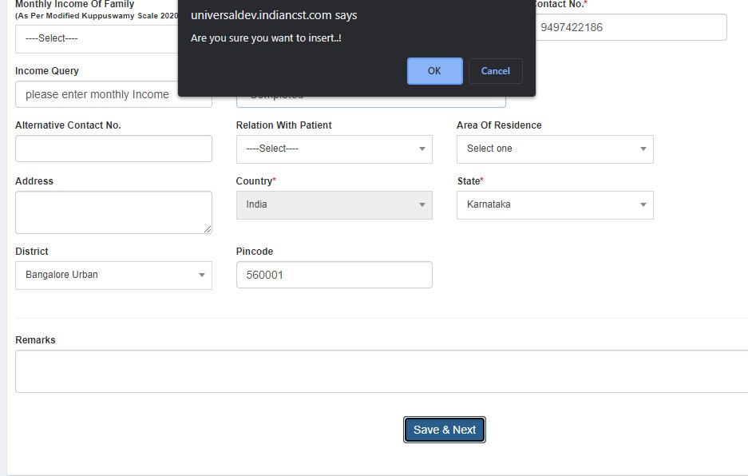
Task: Open the State dropdown showing Karnataka
Action: (554, 205)
